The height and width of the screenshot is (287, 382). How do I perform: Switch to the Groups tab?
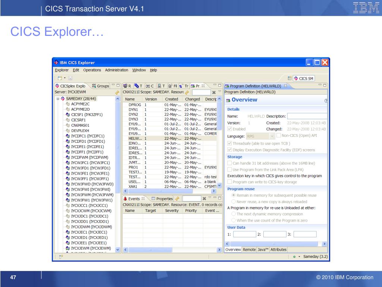[100, 86]
